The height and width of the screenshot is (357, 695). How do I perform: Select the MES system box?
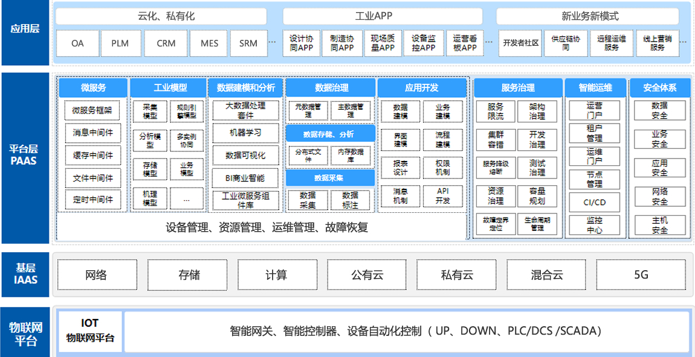[x=209, y=43]
